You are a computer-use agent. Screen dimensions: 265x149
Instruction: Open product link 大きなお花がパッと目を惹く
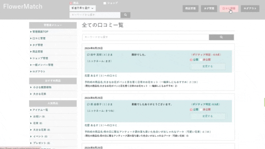point(141,82)
